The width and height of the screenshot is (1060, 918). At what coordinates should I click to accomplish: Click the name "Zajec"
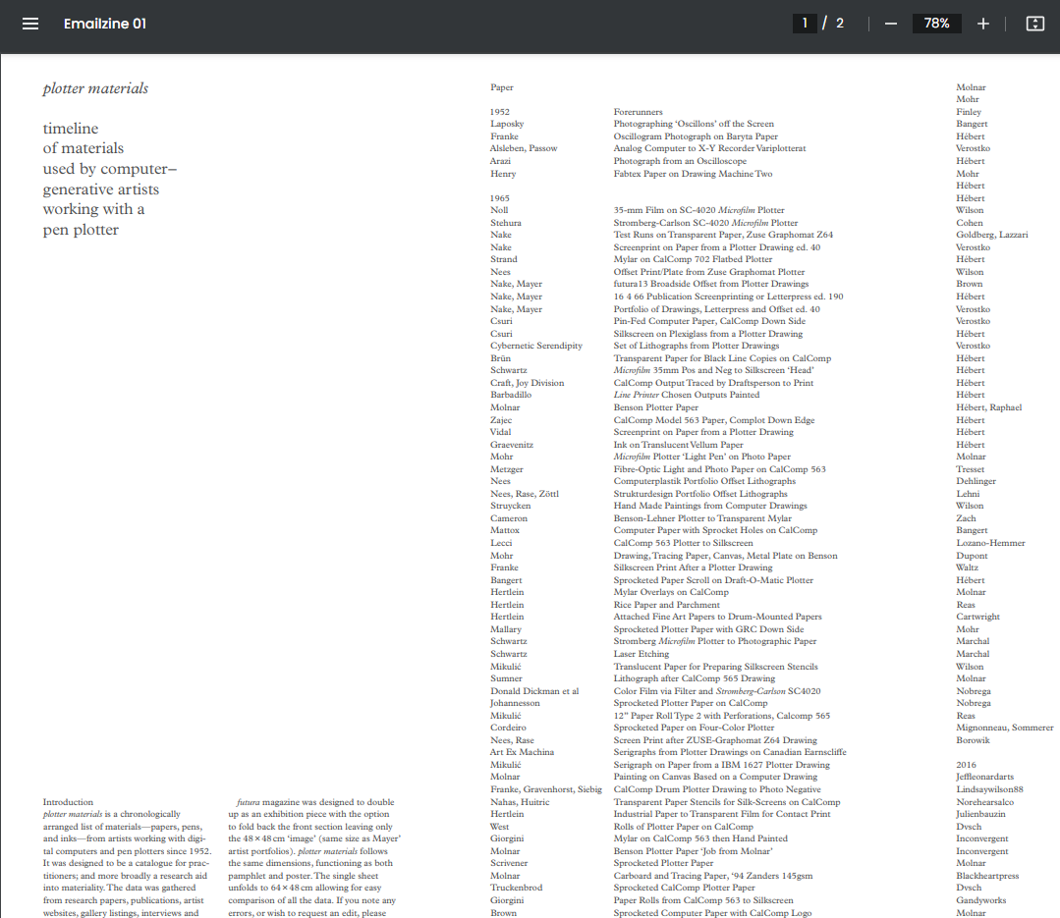pyautogui.click(x=501, y=420)
